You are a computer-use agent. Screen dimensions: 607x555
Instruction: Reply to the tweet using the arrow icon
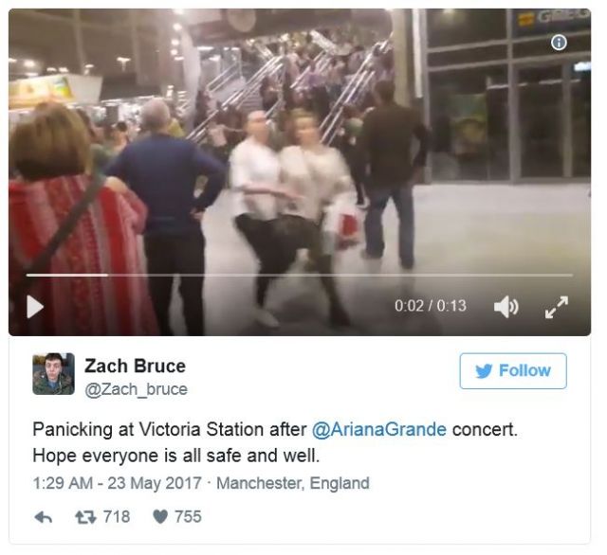tap(43, 517)
